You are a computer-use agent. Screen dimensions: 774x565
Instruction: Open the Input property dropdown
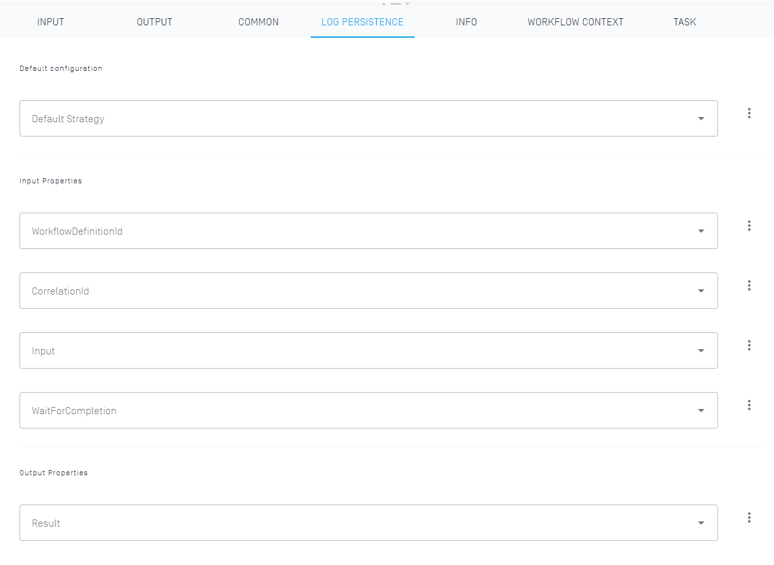701,350
